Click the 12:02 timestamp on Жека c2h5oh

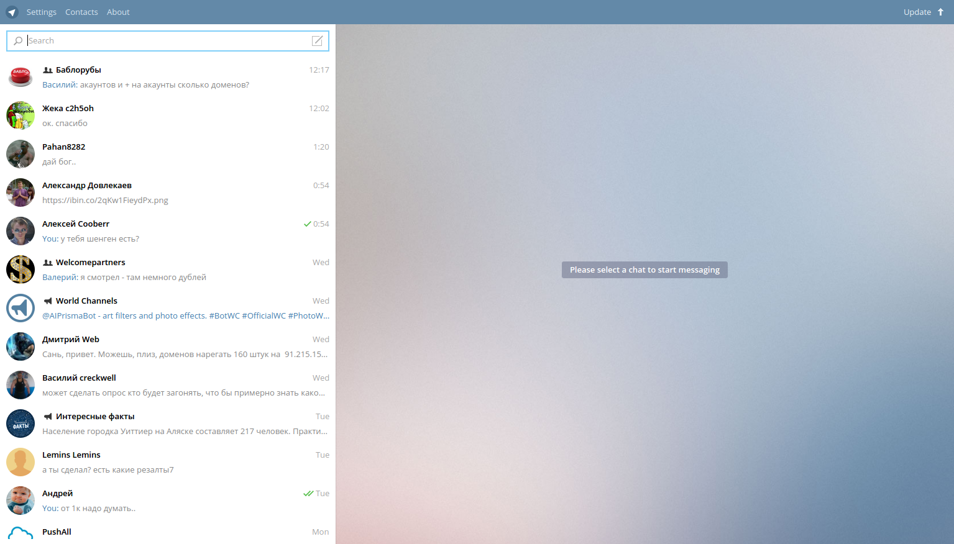[x=319, y=109]
